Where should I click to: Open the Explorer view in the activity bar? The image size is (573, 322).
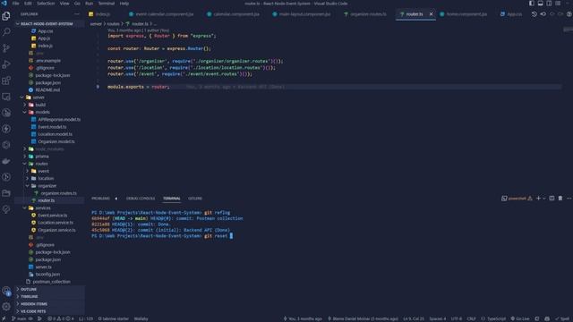(6, 16)
